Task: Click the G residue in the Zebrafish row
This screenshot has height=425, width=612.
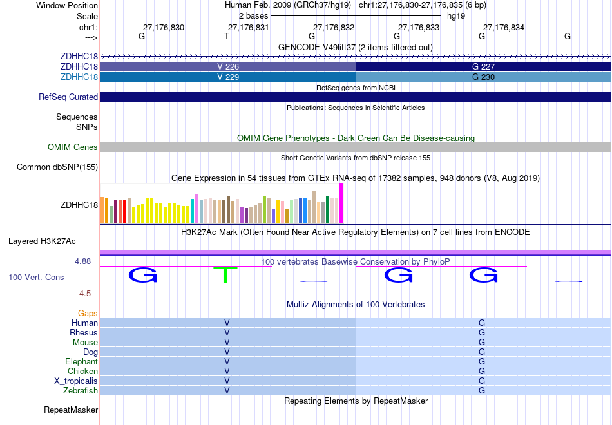Action: (x=482, y=391)
